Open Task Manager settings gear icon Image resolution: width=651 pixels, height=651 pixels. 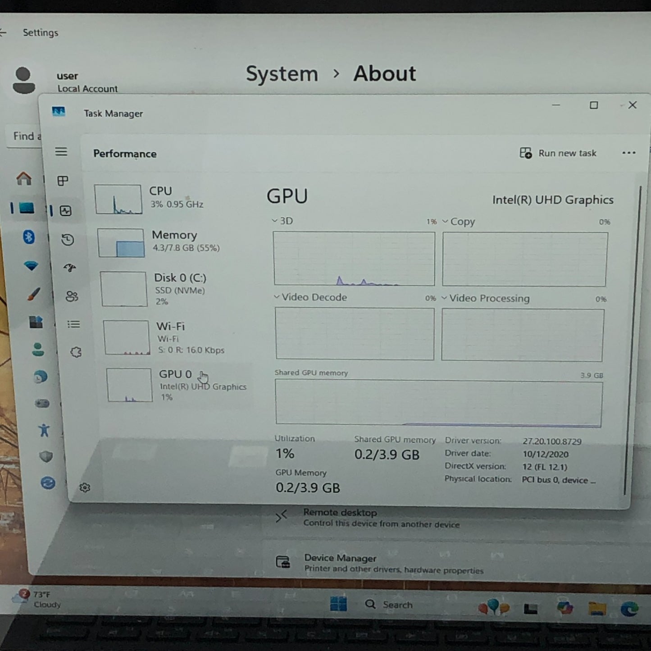85,487
